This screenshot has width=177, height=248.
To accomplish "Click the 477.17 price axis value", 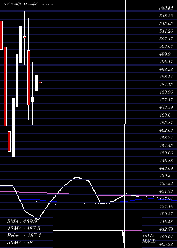I will coord(166,100).
